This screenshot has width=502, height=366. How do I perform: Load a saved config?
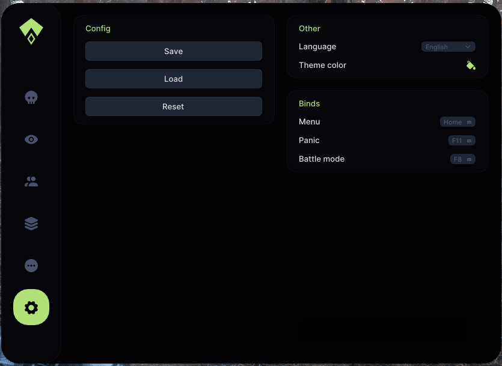(173, 79)
